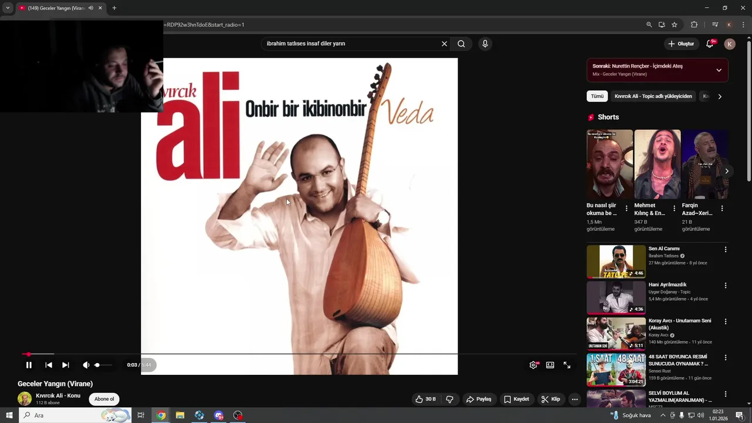Click the Paylaş share button

479,399
